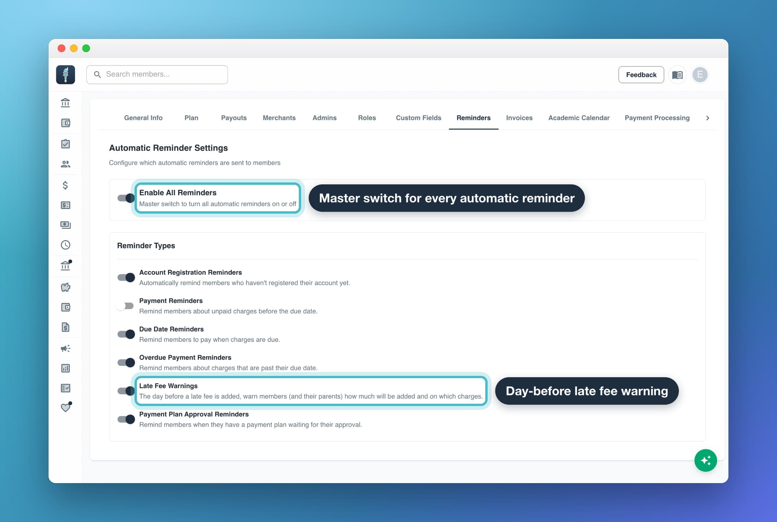Turn off Due Date Reminders switch
Viewport: 777px width, 522px height.
[126, 334]
